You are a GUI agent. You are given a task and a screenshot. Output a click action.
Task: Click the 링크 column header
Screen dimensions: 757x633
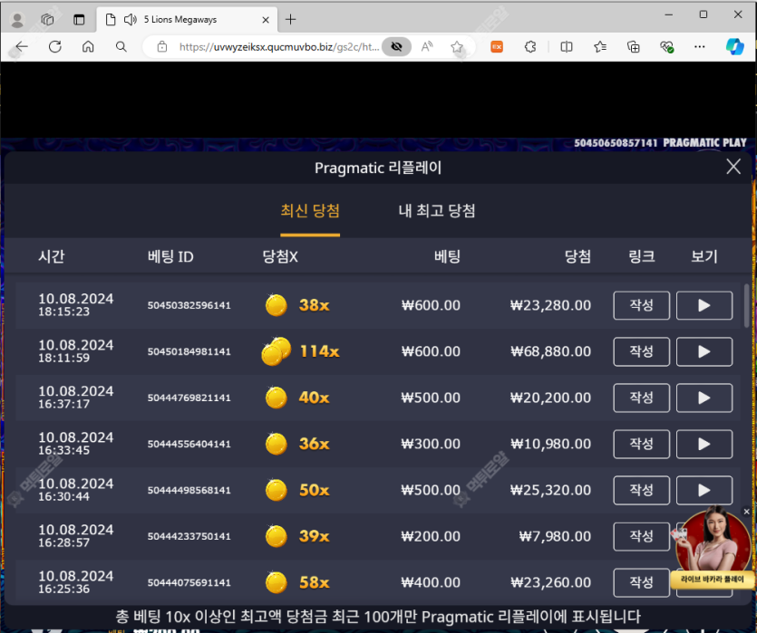point(642,256)
